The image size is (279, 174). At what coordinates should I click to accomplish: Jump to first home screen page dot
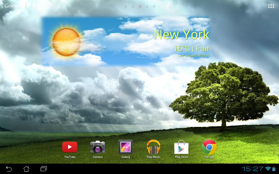tap(125, 6)
